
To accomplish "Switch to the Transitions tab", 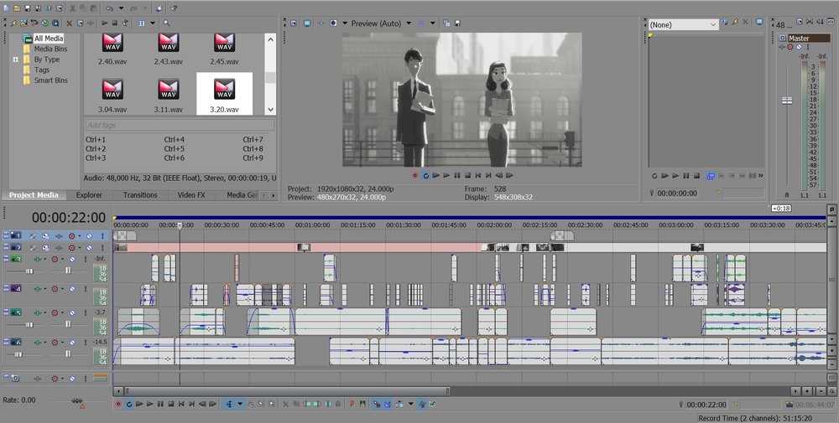I will [140, 195].
